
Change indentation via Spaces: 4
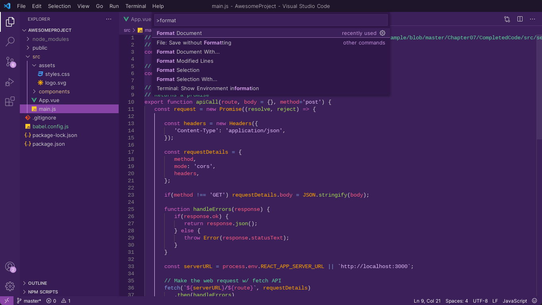point(457,301)
